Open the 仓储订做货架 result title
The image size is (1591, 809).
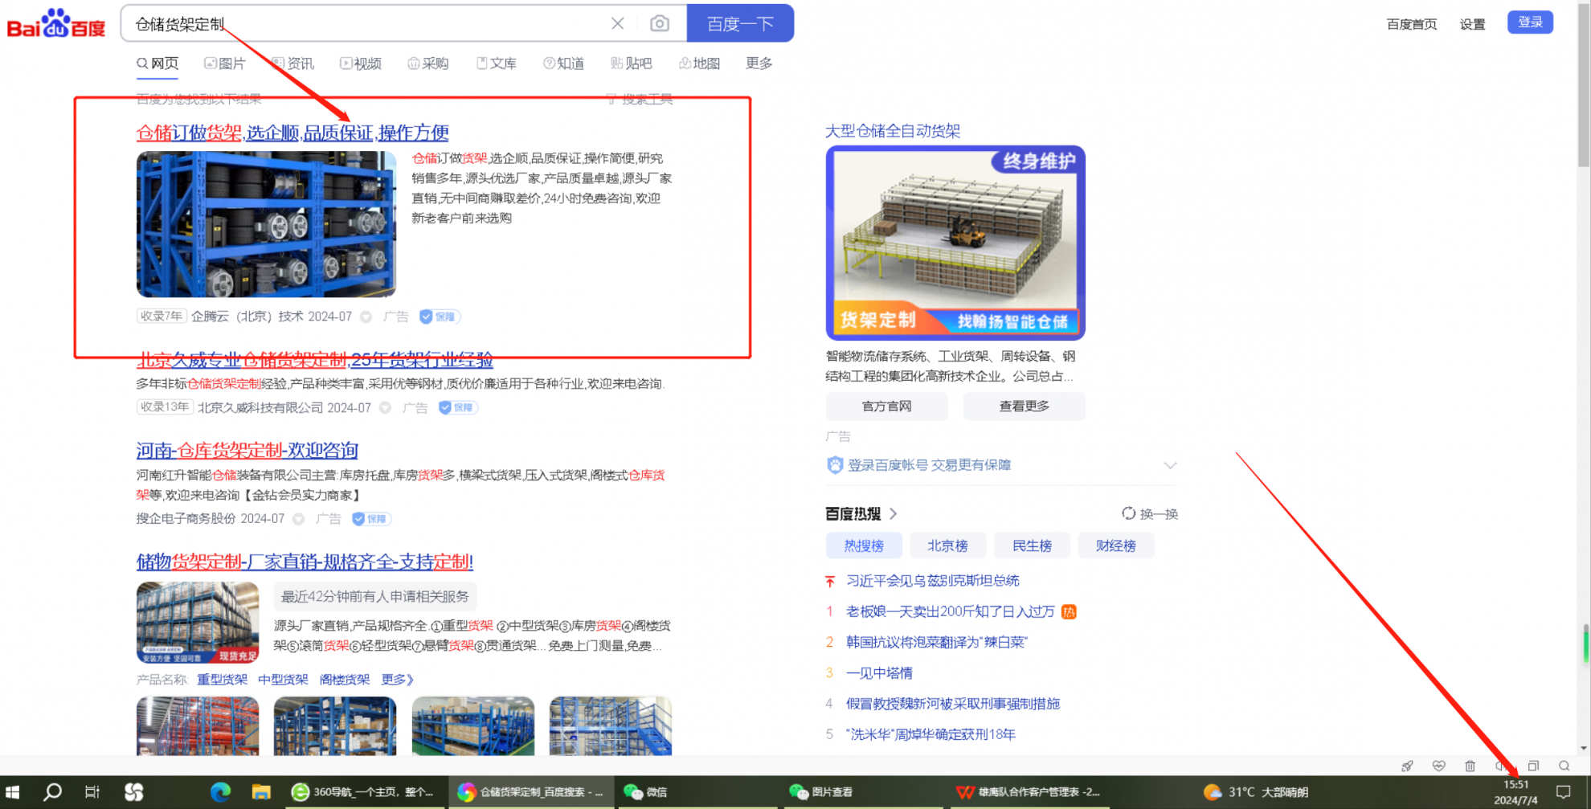(292, 133)
